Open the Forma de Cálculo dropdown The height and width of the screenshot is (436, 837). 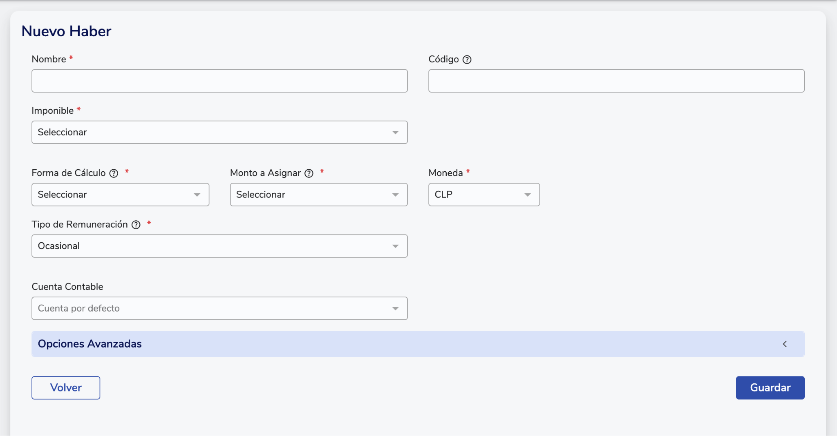click(x=120, y=195)
